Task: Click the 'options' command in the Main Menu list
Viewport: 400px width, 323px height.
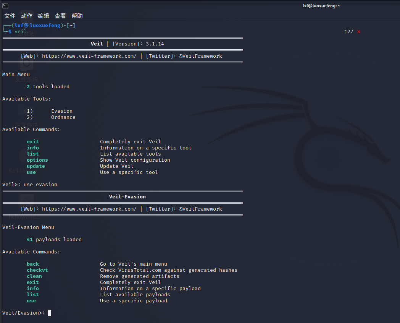Action: click(x=37, y=160)
